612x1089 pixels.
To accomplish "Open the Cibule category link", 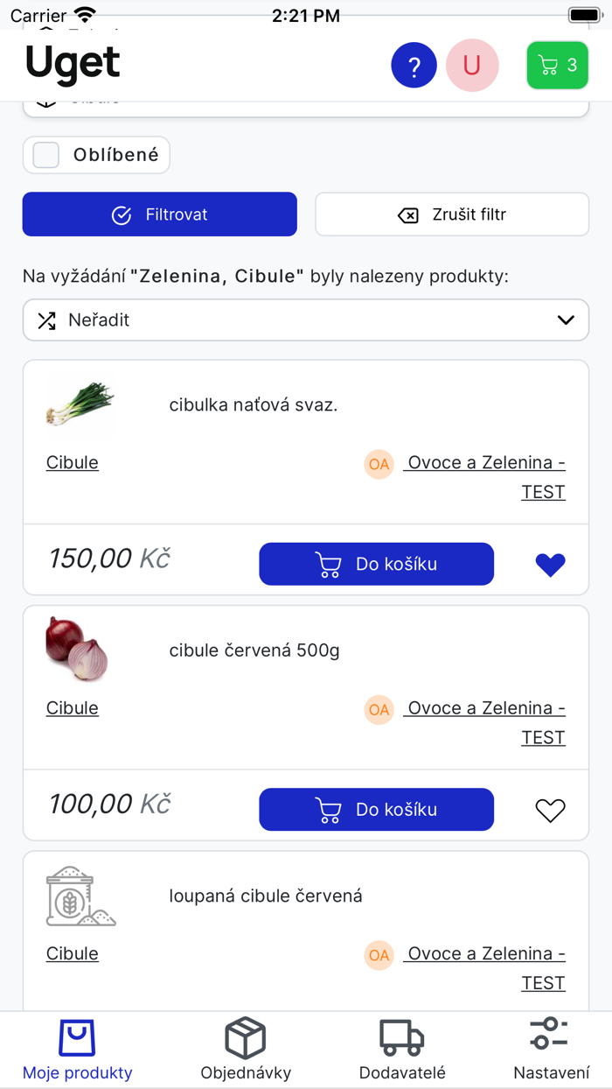I will [x=72, y=462].
